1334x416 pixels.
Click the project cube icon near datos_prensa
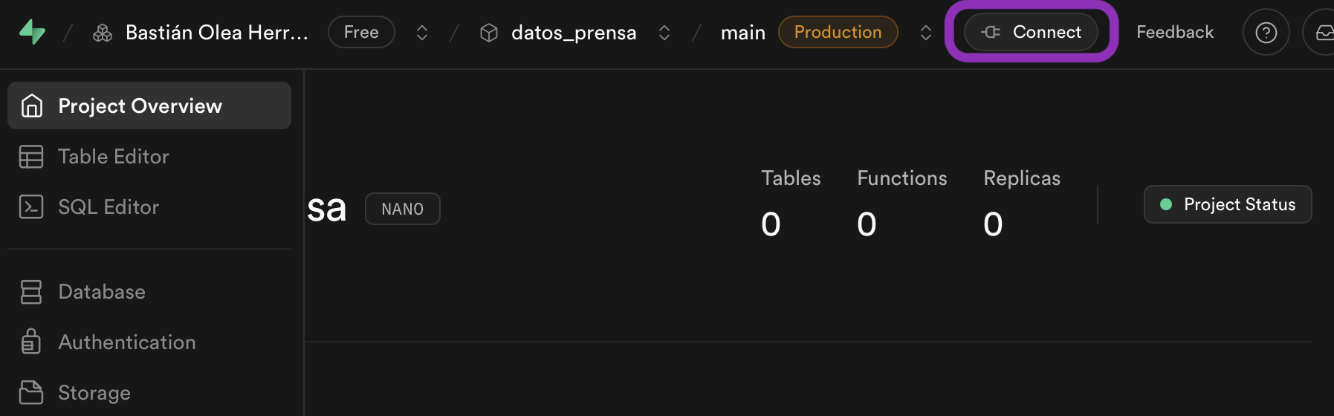488,33
